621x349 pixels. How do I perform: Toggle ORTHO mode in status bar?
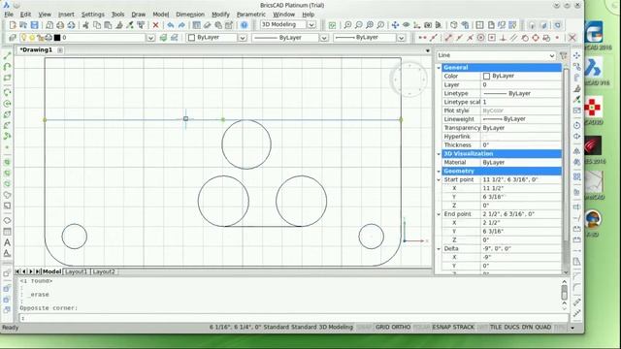[x=401, y=328]
